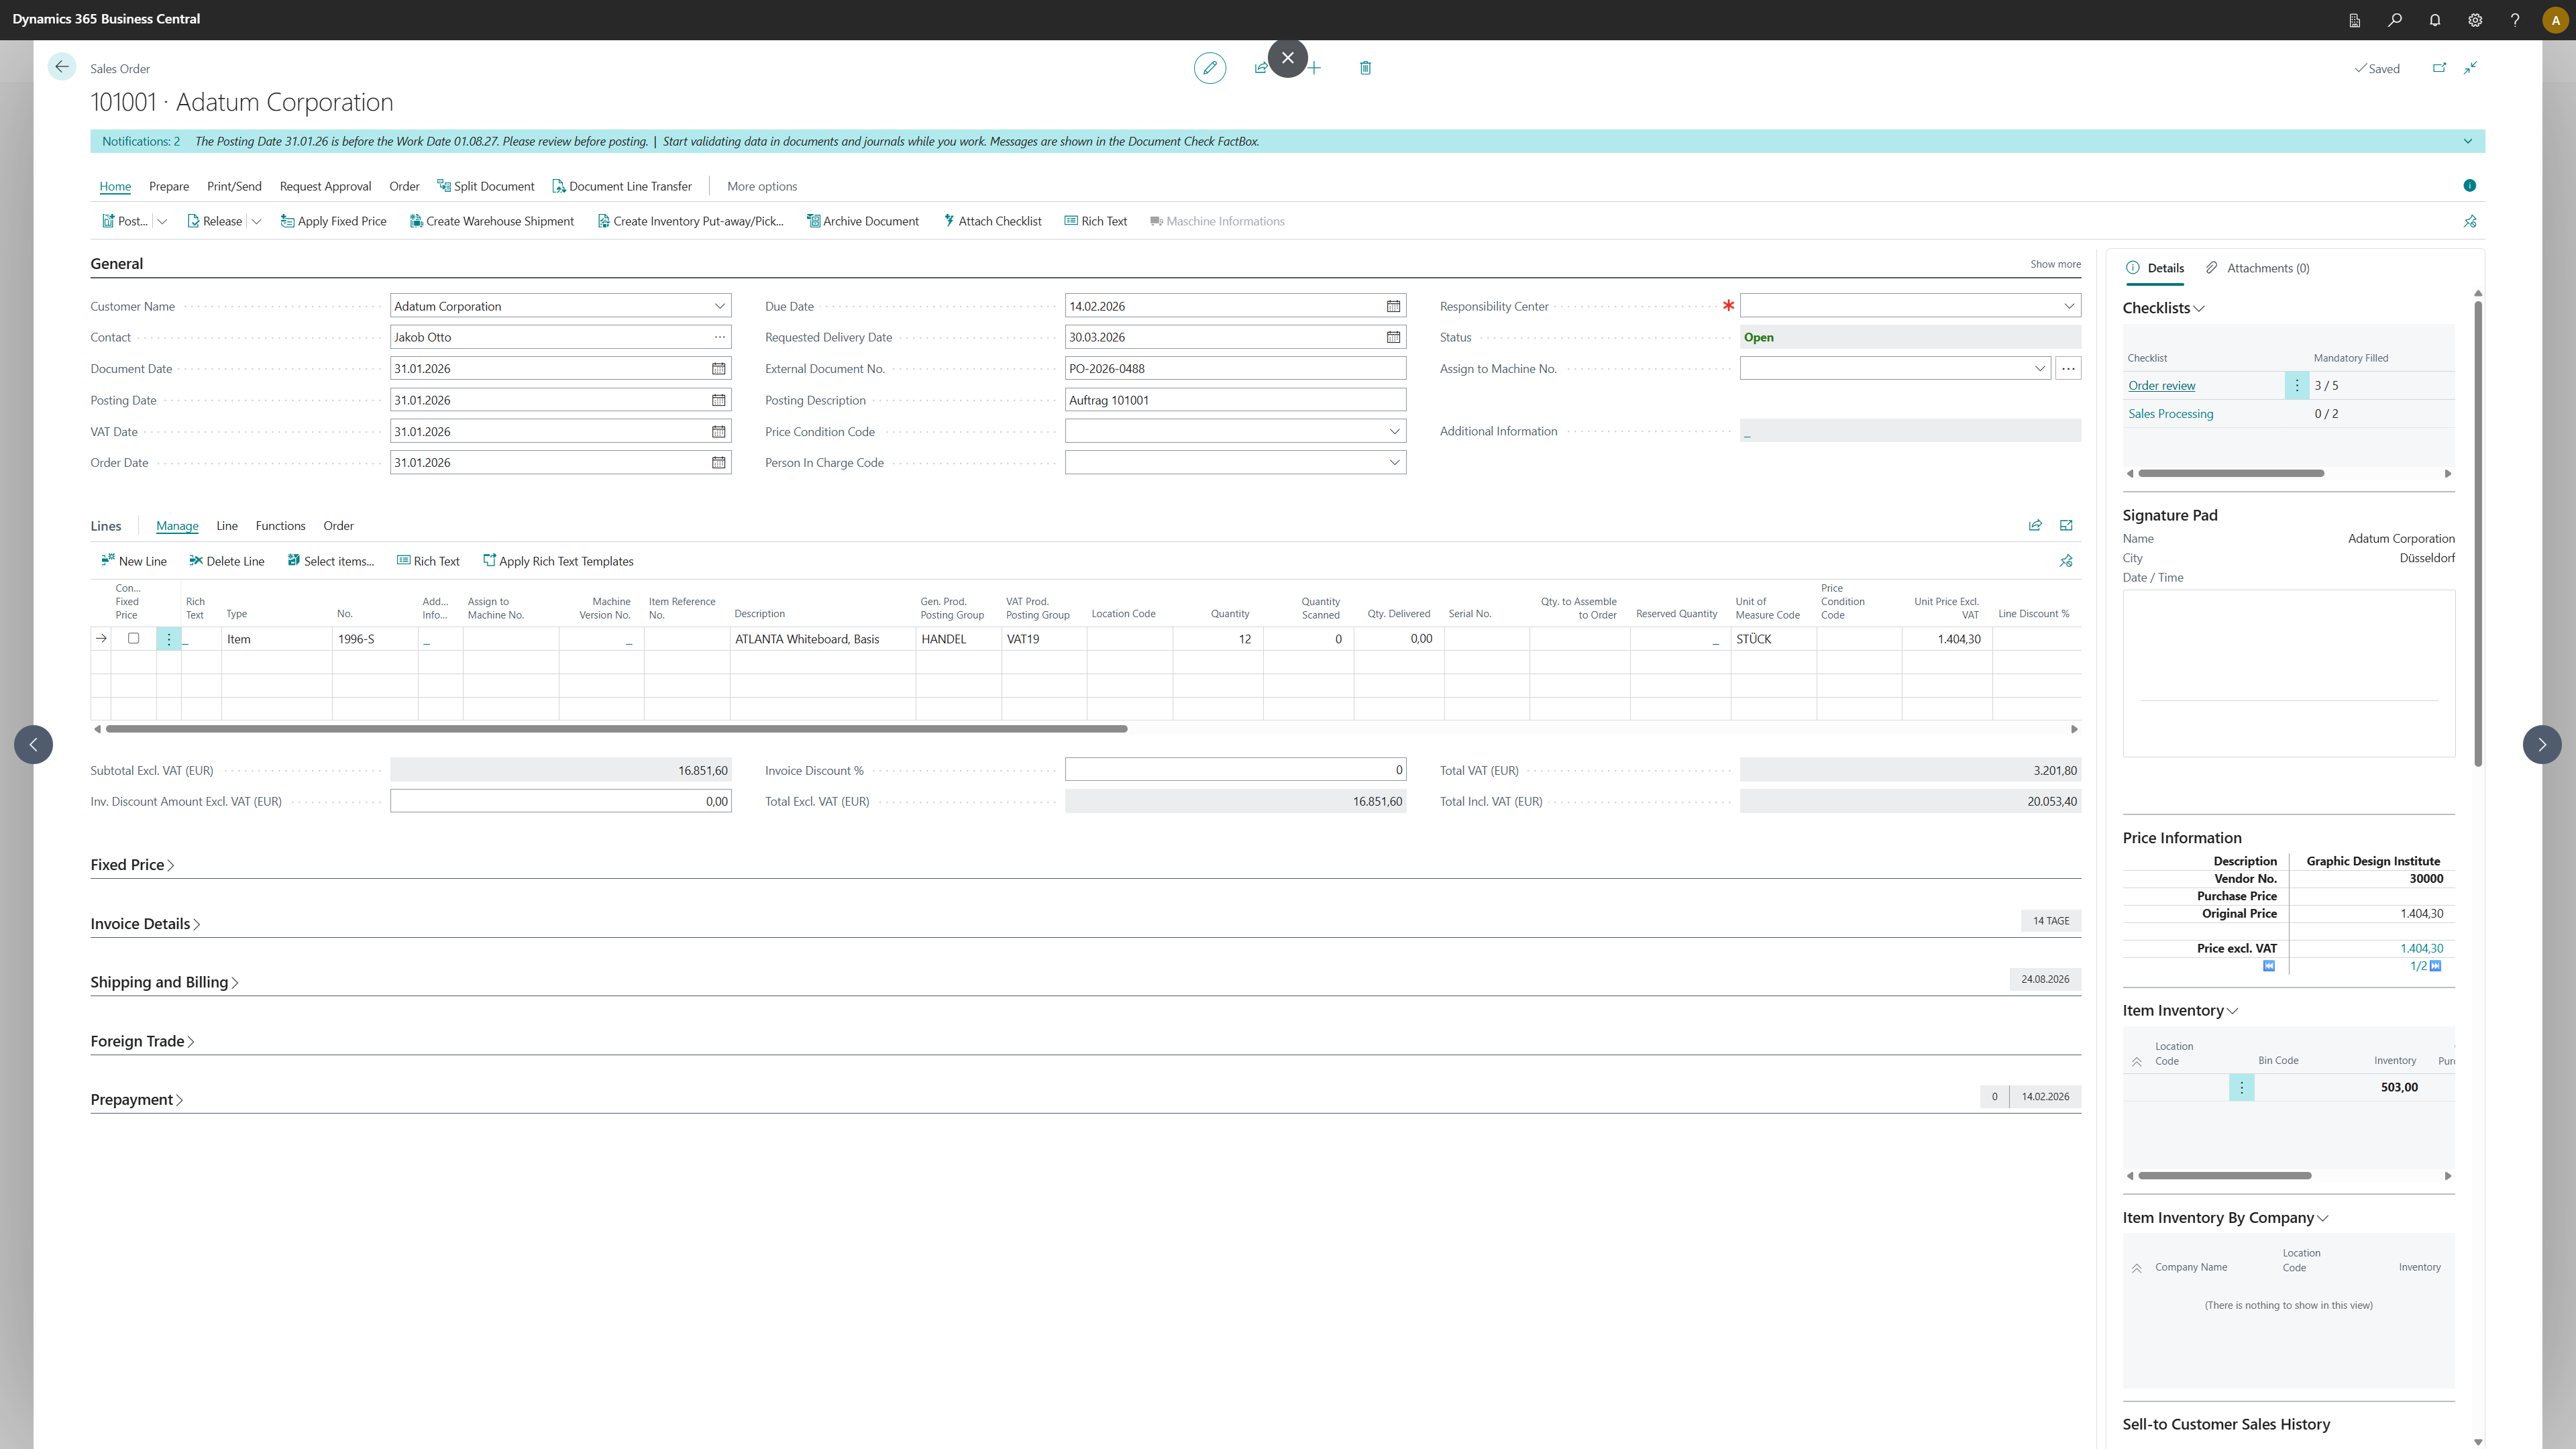This screenshot has height=1449, width=2576.
Task: Click the share icon in header
Action: point(1261,68)
